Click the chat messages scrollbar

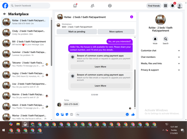tap(135, 88)
